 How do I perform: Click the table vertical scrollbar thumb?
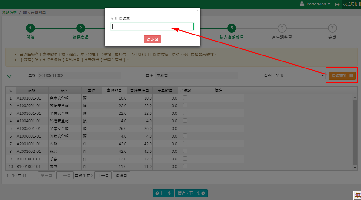(x=355, y=132)
